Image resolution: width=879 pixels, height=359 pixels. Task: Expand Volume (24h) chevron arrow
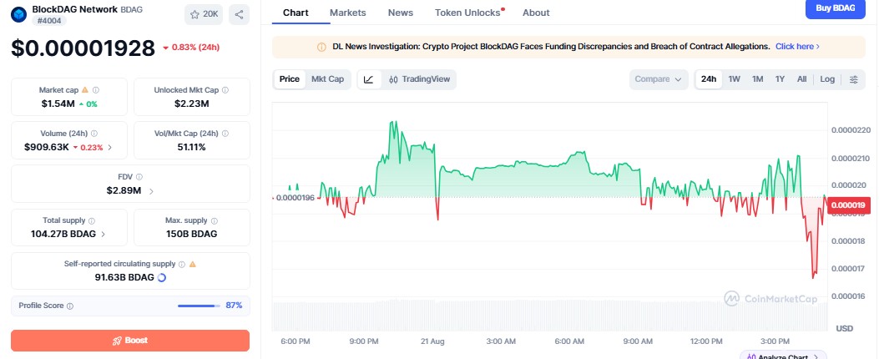109,148
